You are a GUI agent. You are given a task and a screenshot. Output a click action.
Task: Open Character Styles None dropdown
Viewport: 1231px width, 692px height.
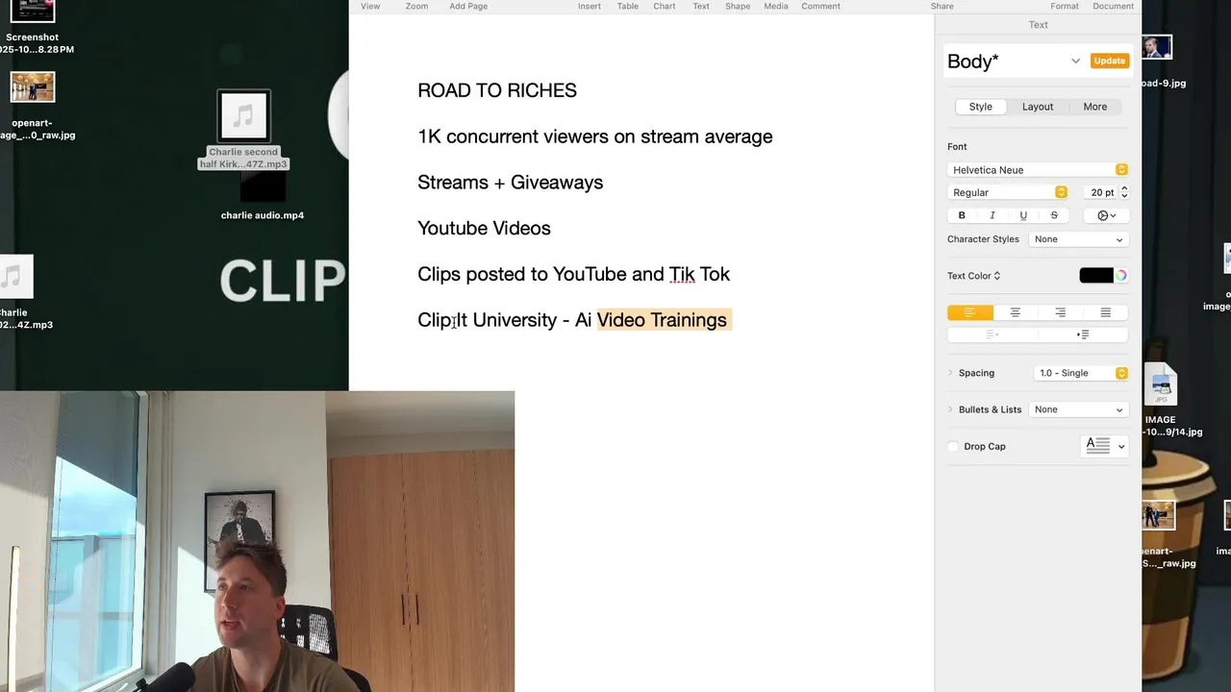click(x=1078, y=239)
